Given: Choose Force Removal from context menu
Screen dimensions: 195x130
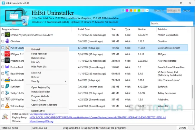Looking at the screenshot, I should [x=47, y=54].
